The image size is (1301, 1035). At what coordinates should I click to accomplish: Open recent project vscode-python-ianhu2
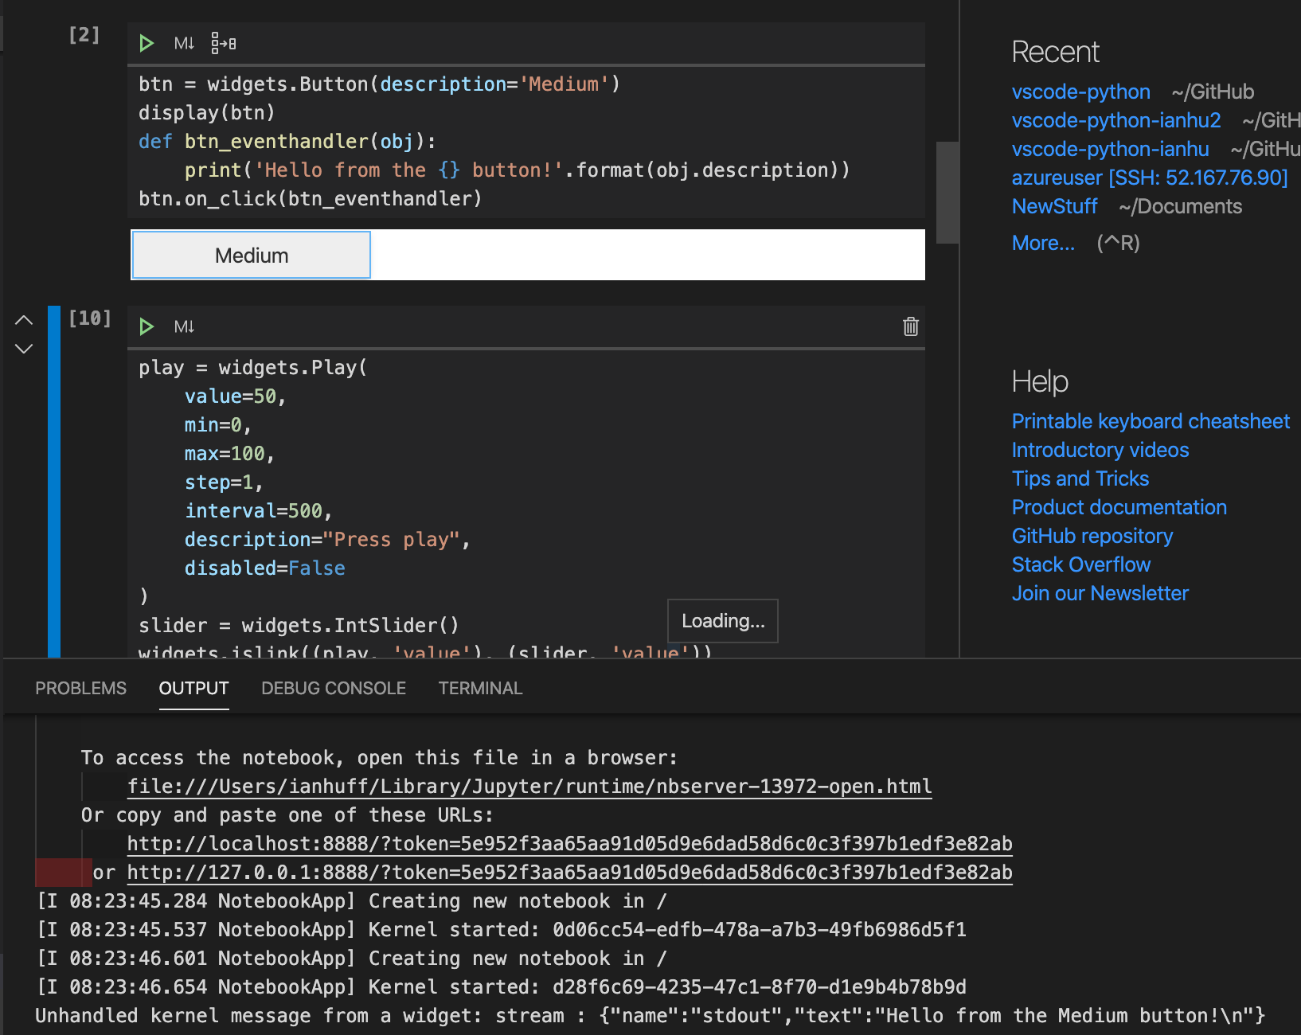1115,121
